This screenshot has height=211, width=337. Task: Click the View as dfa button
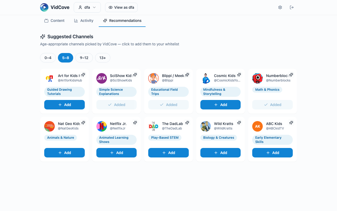(121, 7)
